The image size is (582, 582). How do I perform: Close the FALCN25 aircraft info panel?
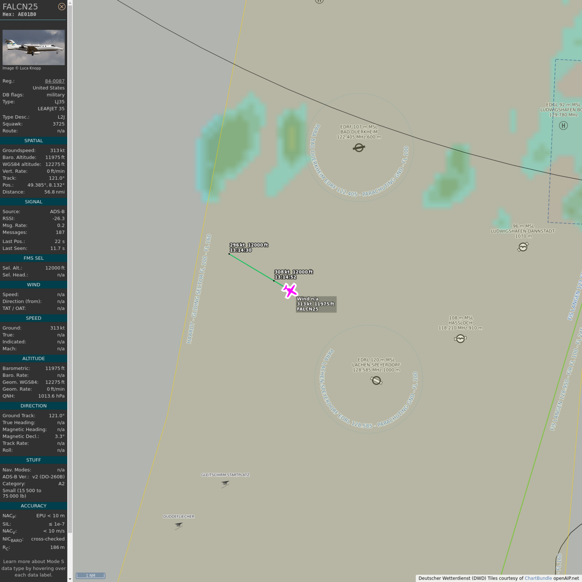click(61, 6)
